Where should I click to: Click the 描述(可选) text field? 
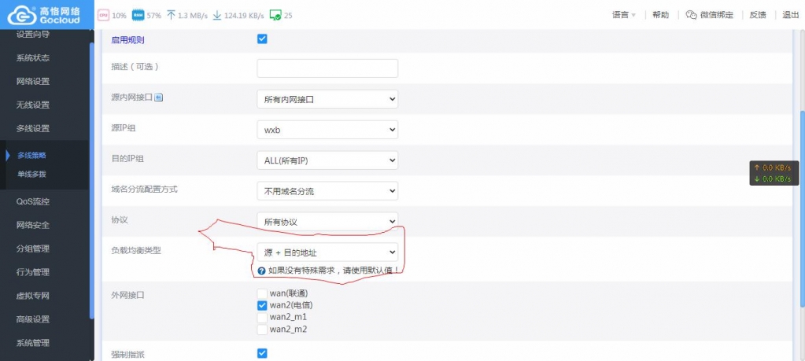click(x=327, y=68)
